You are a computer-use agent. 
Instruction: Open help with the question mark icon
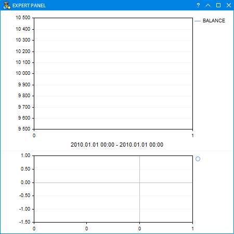click(198, 5)
